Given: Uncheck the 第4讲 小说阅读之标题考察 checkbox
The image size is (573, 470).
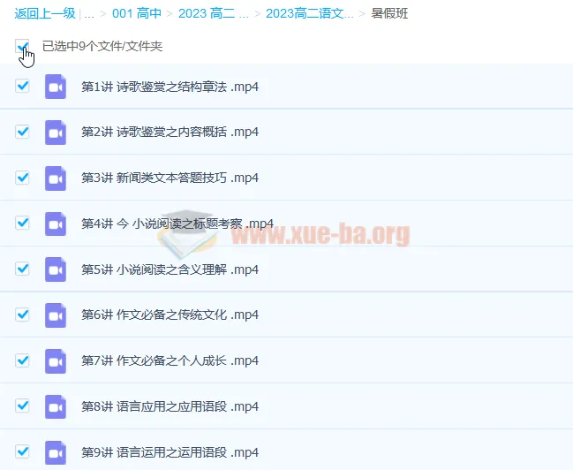Looking at the screenshot, I should tap(22, 223).
